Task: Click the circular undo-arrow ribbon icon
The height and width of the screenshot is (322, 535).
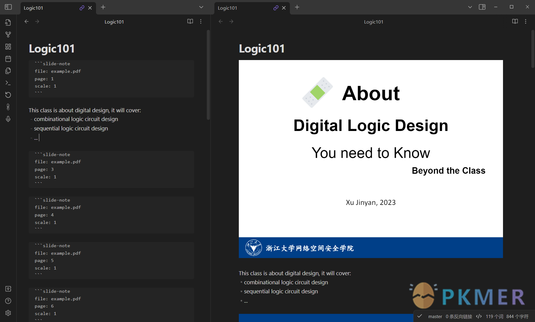Action: 8,95
